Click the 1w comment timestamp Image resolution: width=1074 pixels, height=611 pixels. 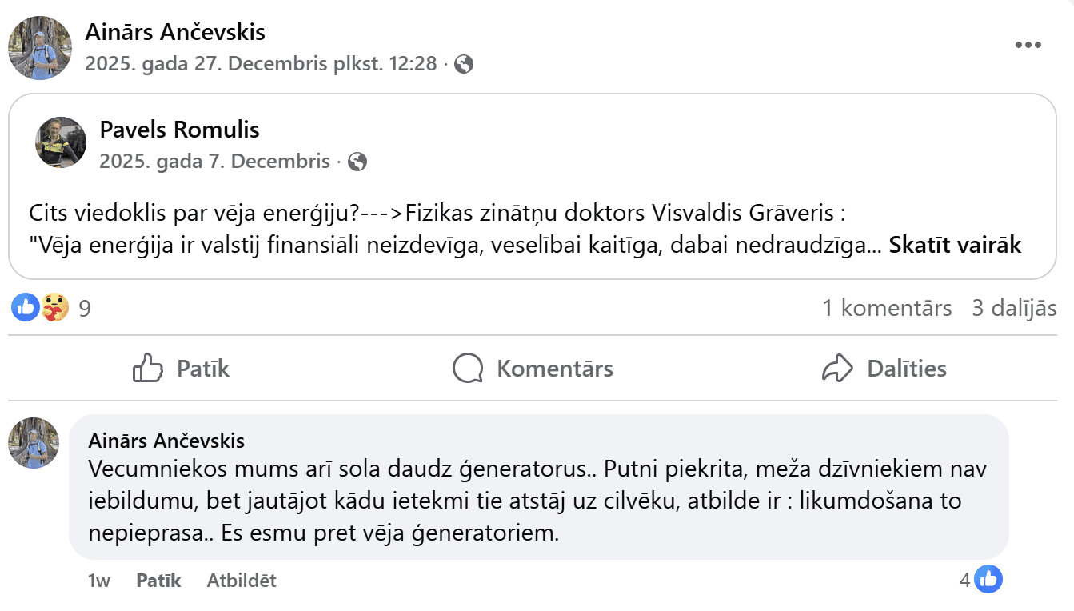point(98,581)
